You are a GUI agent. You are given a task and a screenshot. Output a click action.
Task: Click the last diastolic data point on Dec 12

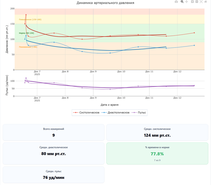click(x=194, y=45)
